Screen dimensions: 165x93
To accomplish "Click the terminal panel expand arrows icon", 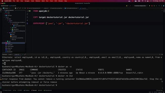I will [x=25, y=55].
